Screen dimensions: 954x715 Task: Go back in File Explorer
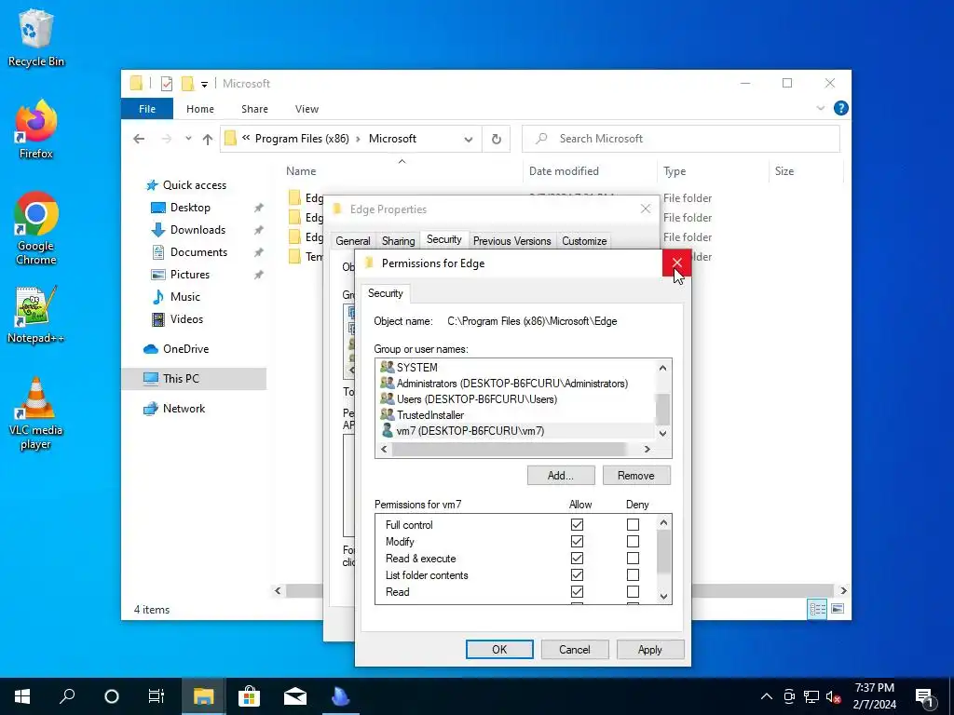(x=139, y=140)
